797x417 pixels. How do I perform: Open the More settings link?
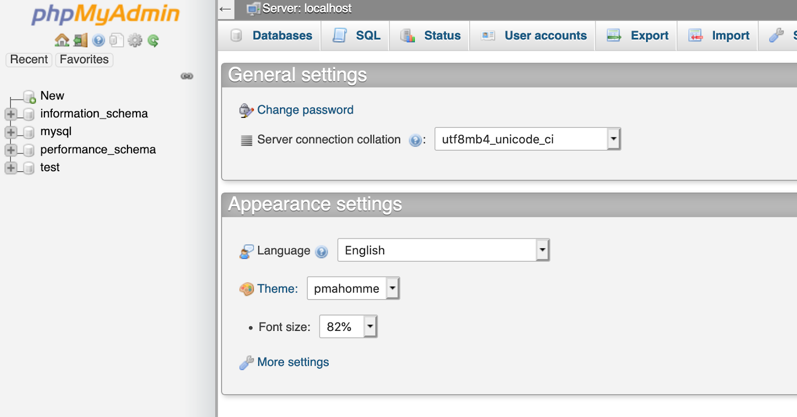[x=293, y=362]
